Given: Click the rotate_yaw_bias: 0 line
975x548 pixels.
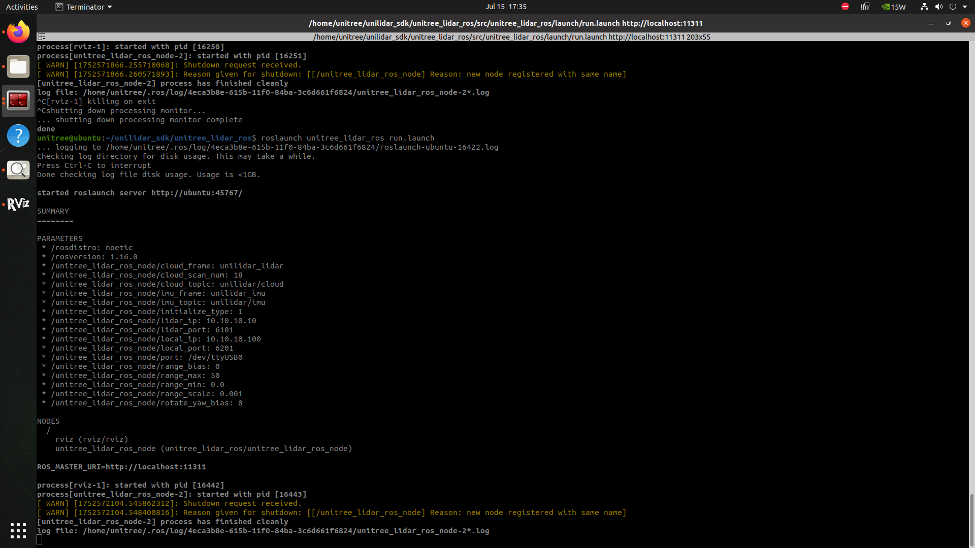Looking at the screenshot, I should click(142, 403).
